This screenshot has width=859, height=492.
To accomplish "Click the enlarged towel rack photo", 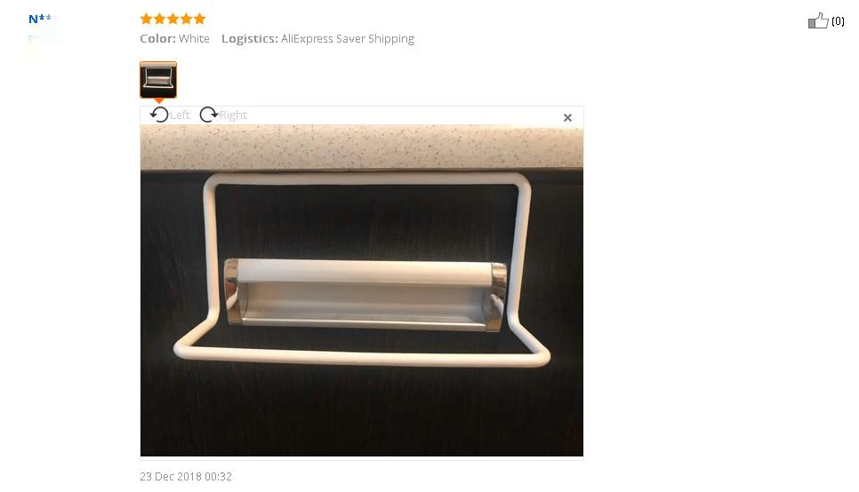I will pyautogui.click(x=362, y=290).
